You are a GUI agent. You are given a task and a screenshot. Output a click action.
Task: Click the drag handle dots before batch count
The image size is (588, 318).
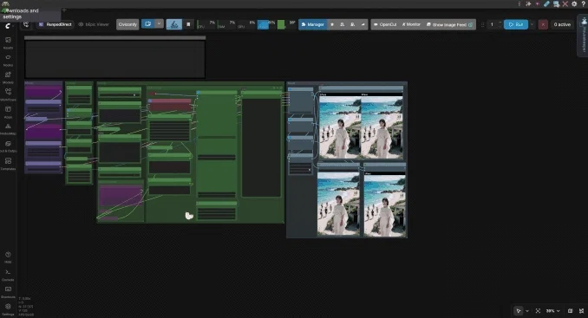coord(482,24)
